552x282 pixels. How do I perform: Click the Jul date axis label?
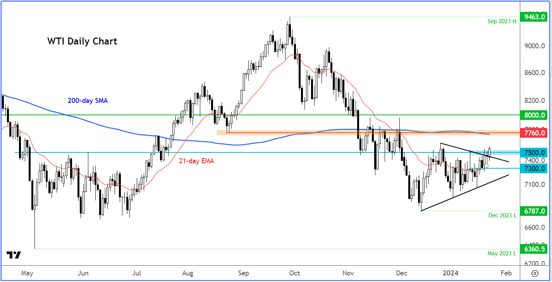136,273
